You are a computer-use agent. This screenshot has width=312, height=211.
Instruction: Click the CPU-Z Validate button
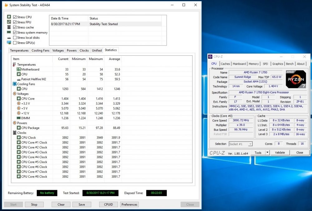pos(280,152)
